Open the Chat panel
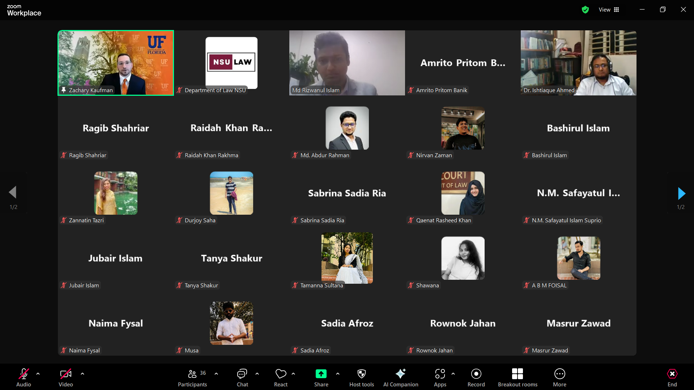This screenshot has height=390, width=694. pyautogui.click(x=242, y=377)
